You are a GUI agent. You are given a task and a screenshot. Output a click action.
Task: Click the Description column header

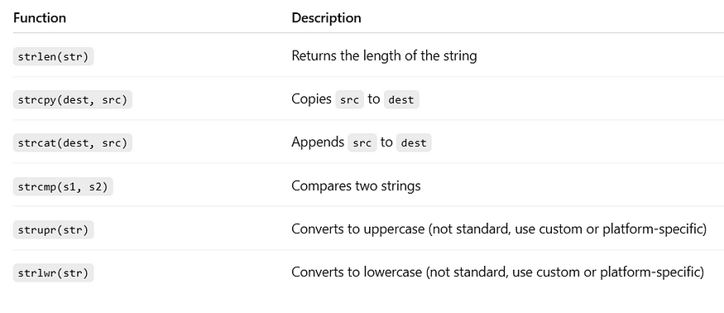click(327, 18)
